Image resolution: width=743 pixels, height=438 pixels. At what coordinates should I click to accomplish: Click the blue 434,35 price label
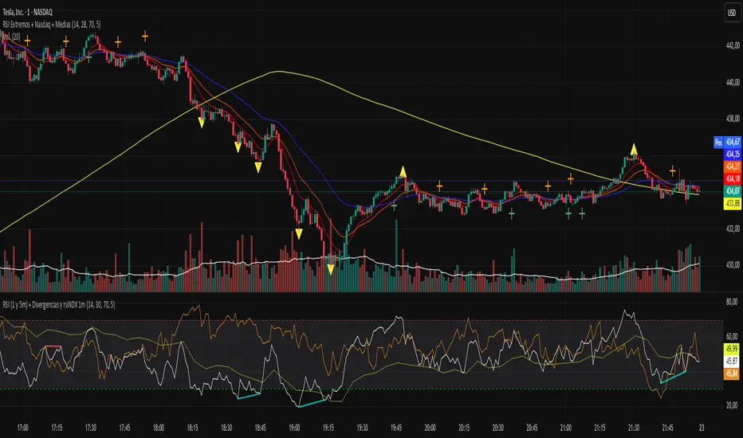pyautogui.click(x=733, y=154)
